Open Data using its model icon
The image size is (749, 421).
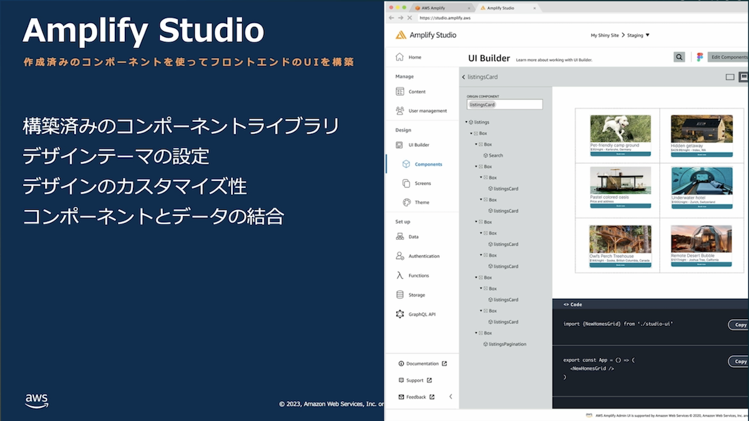pos(399,237)
